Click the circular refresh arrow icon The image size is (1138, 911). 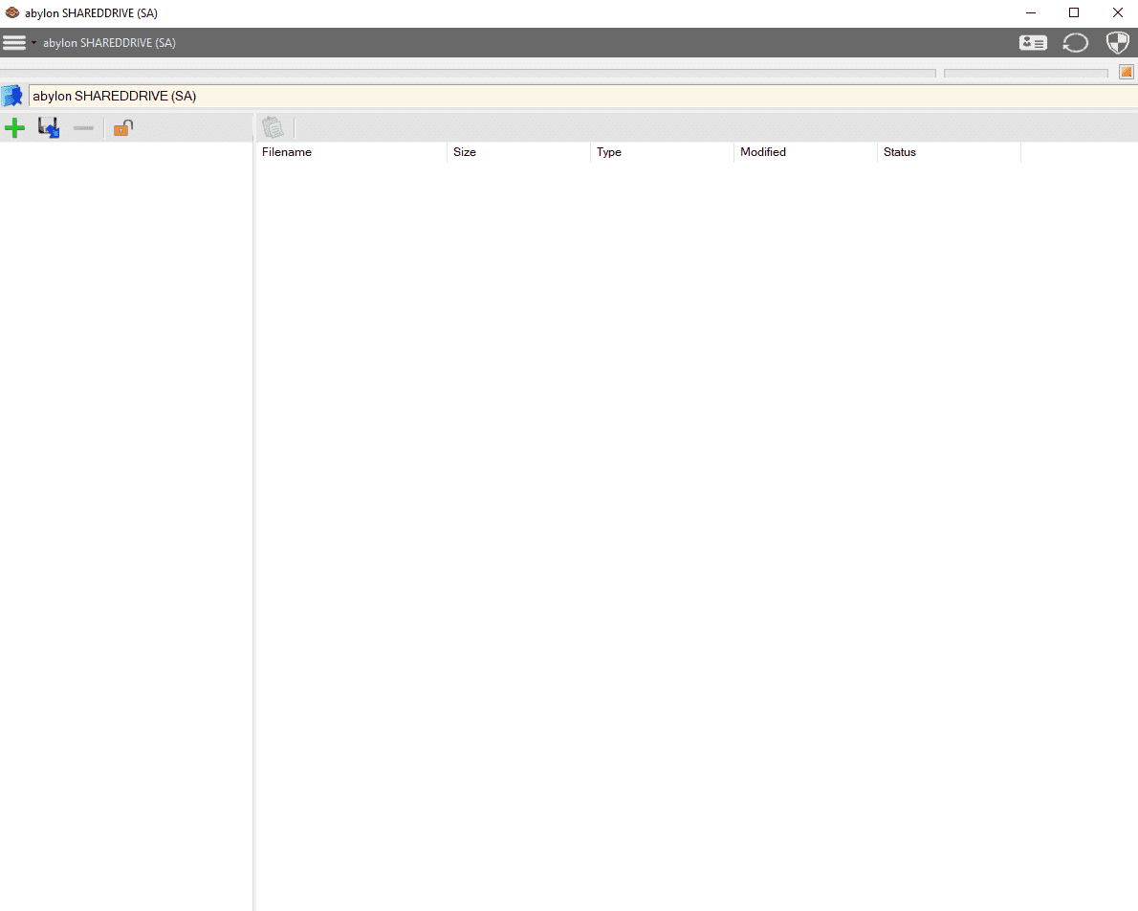pyautogui.click(x=1075, y=43)
